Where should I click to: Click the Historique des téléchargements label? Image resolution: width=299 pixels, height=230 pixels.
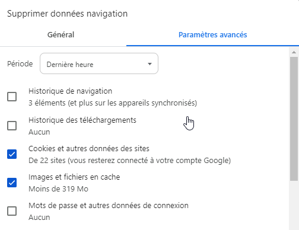(x=82, y=120)
